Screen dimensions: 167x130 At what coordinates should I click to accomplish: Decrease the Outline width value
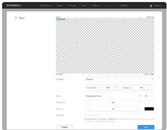(87, 109)
